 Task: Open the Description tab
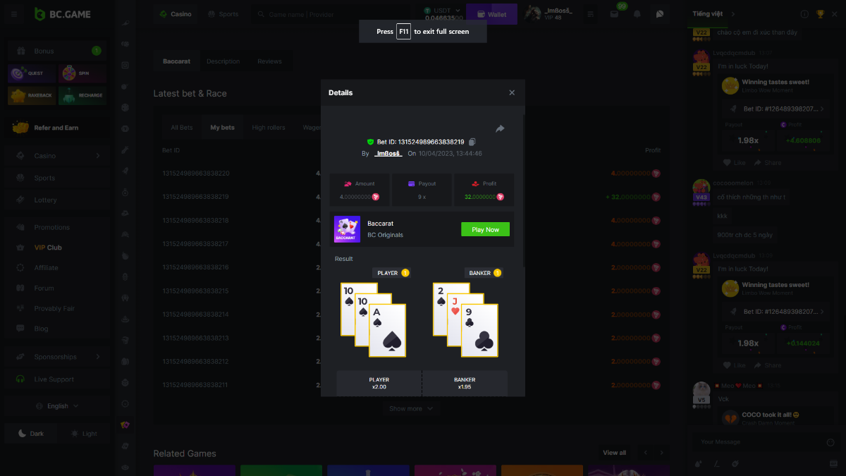[x=223, y=61]
